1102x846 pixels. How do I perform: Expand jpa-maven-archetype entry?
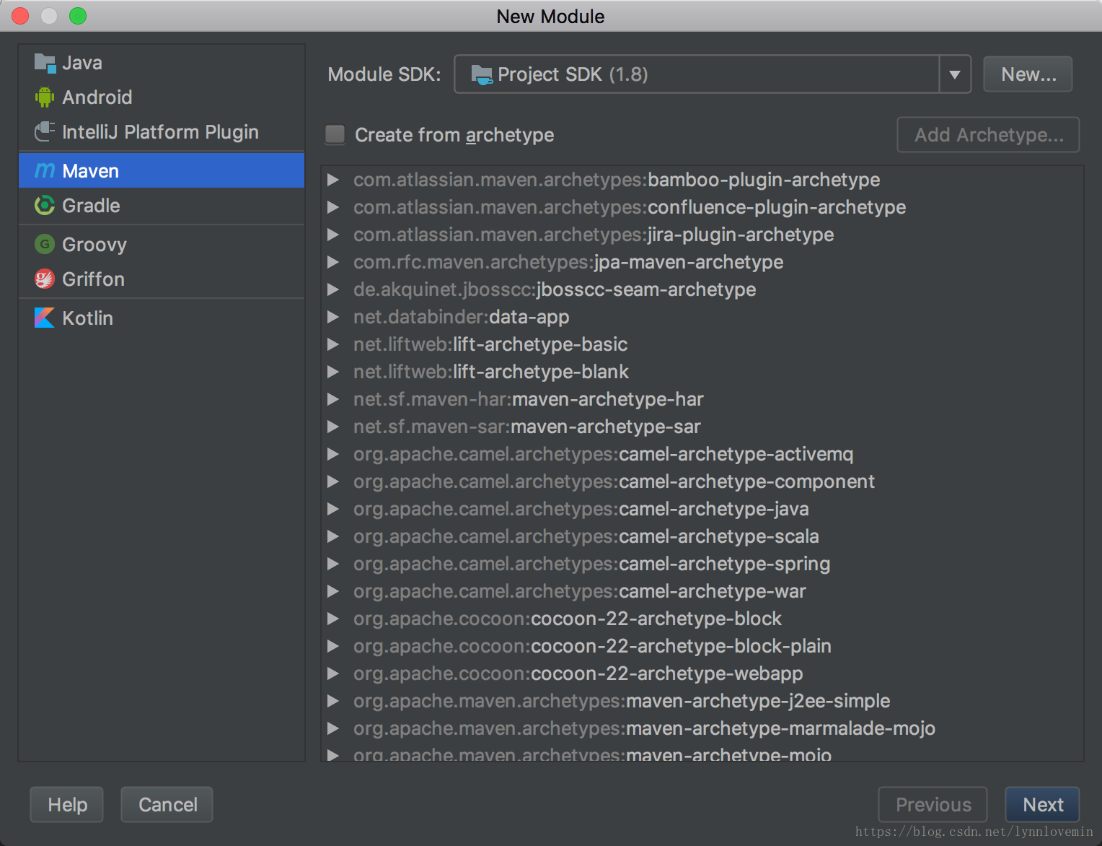[x=333, y=262]
